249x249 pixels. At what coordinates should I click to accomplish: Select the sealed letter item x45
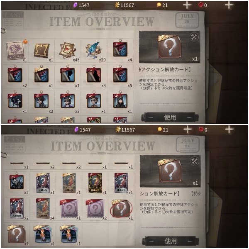point(68,50)
